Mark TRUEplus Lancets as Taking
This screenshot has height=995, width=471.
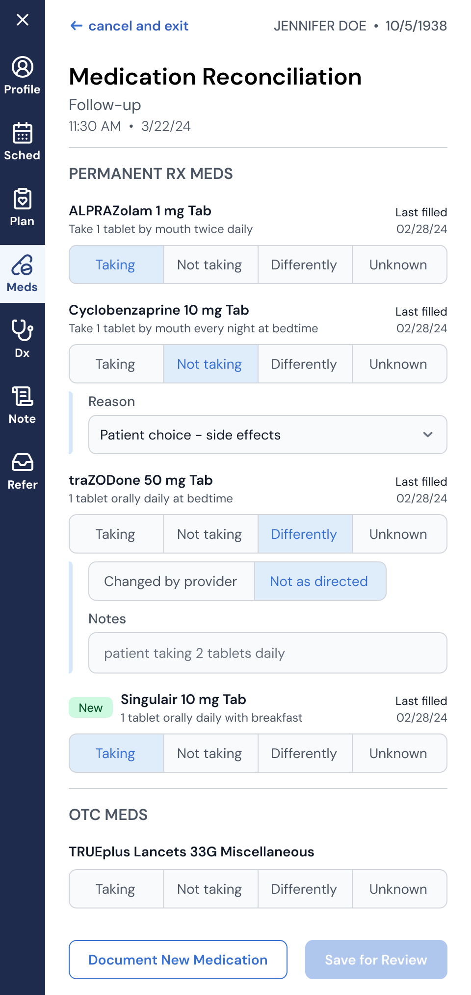tap(116, 889)
